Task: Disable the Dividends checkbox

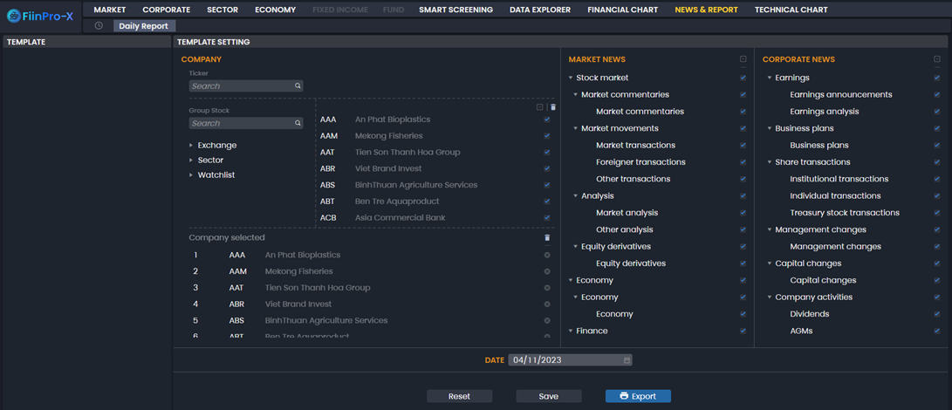Action: pyautogui.click(x=937, y=314)
